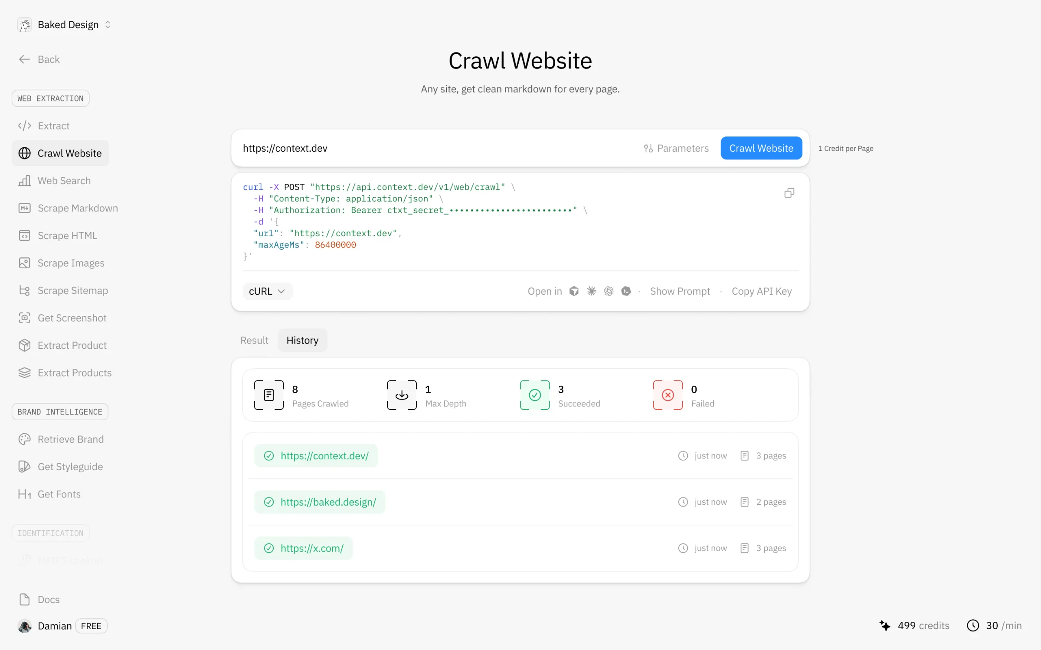Open in the fourth round app icon

(x=626, y=291)
